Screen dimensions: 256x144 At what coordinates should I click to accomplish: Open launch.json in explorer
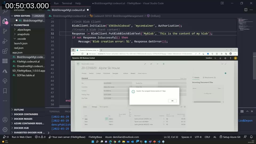pos(21,43)
